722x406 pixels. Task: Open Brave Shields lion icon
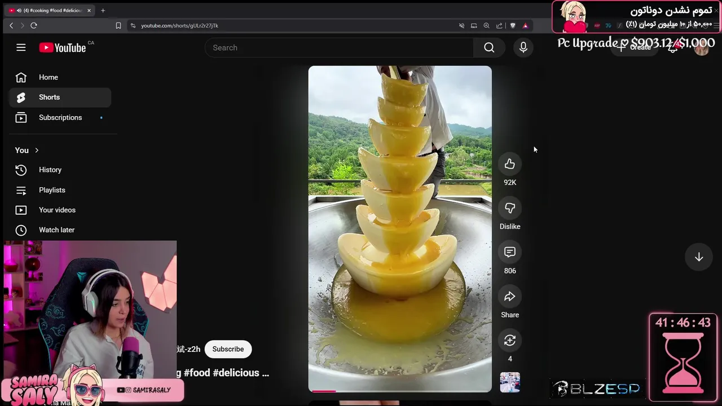513,25
